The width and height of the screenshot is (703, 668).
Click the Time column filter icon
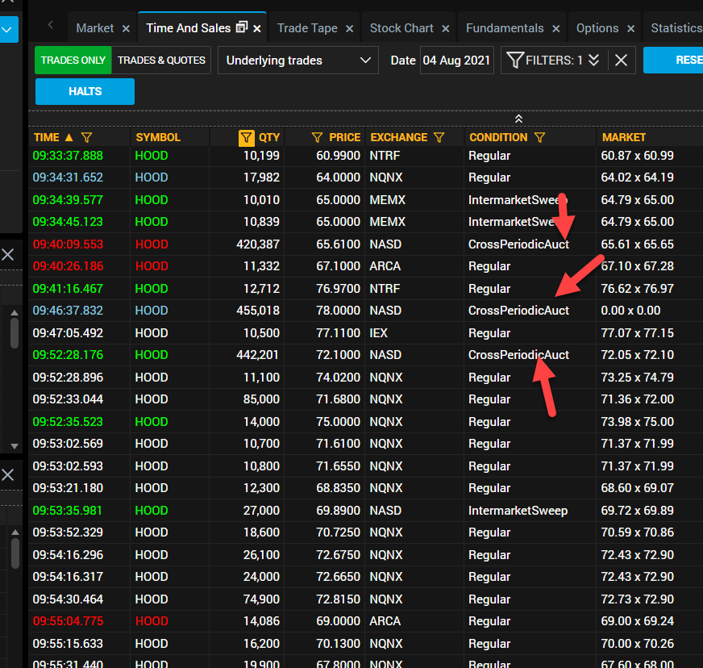[86, 137]
